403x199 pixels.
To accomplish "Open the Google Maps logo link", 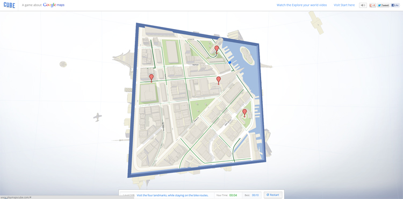I will click(54, 5).
